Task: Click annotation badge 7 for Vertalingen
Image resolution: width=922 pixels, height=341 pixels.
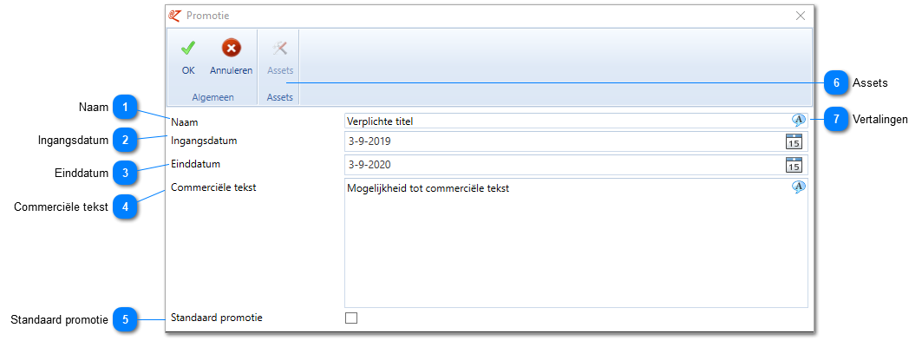Action: (x=835, y=119)
